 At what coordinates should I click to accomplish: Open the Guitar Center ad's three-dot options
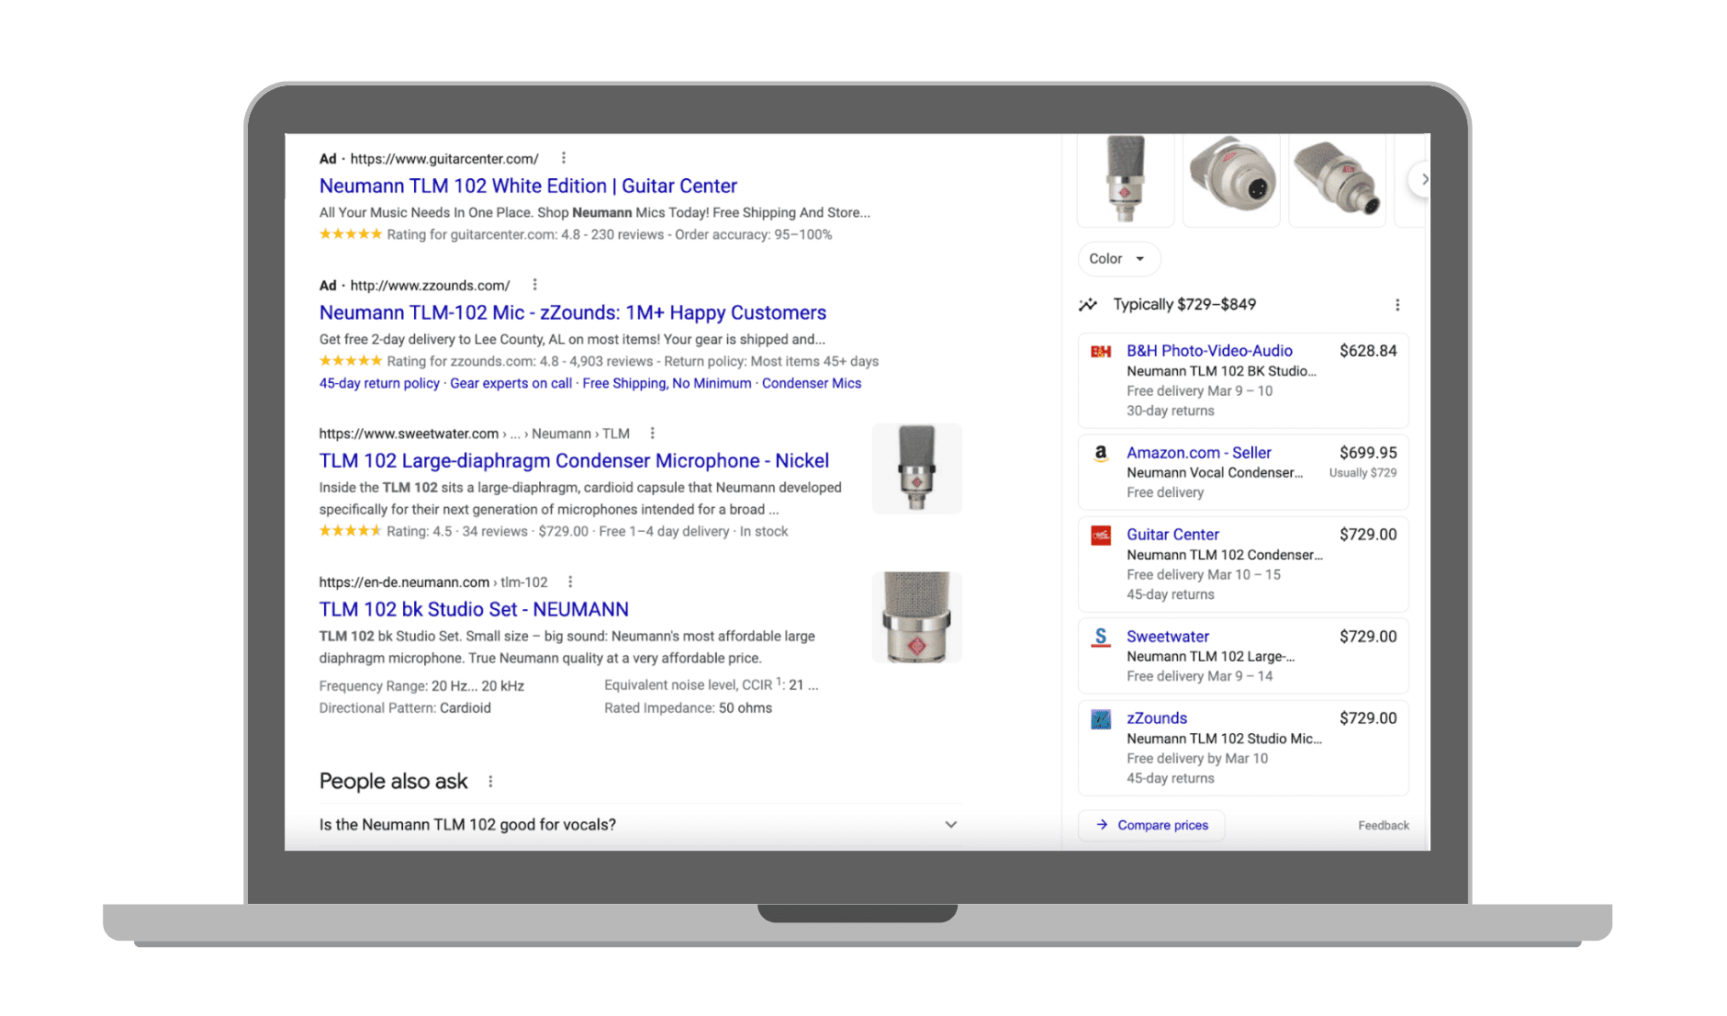(564, 158)
